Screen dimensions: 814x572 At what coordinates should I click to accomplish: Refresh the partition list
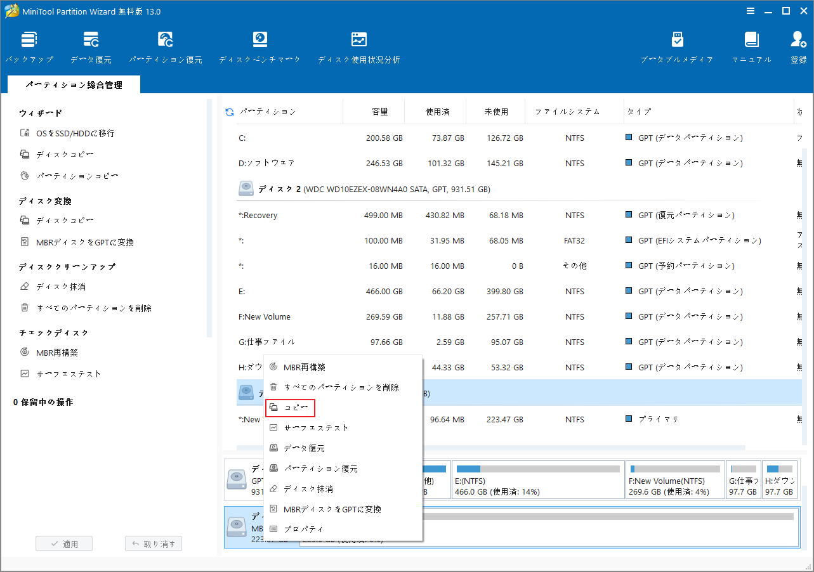coord(228,111)
